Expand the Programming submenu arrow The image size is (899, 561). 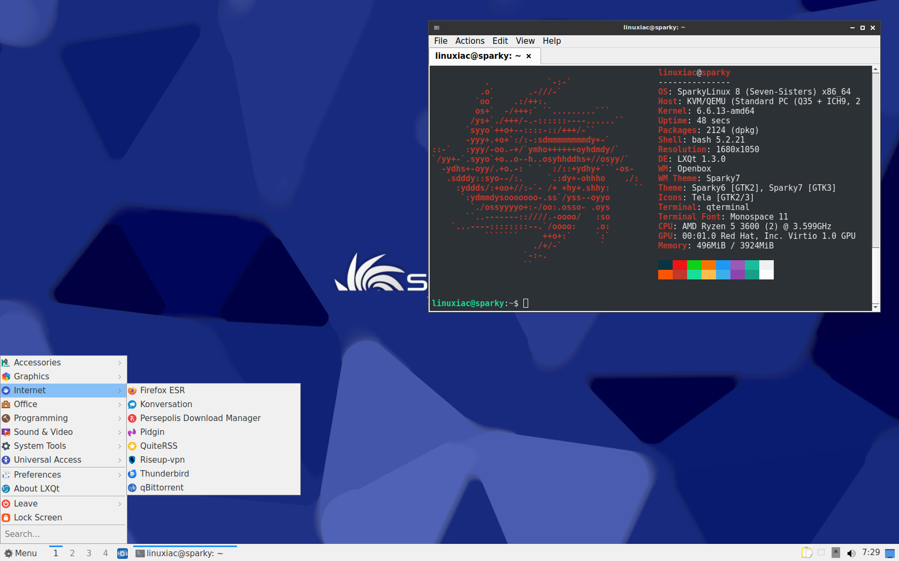120,418
